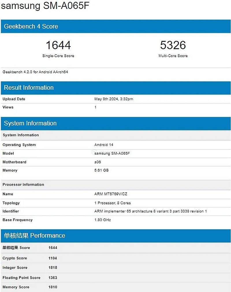The width and height of the screenshot is (231, 292).
Task: Click the Model label
Action: 8,153
